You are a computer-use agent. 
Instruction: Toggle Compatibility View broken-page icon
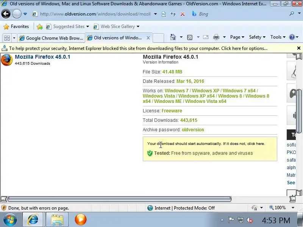(164, 14)
